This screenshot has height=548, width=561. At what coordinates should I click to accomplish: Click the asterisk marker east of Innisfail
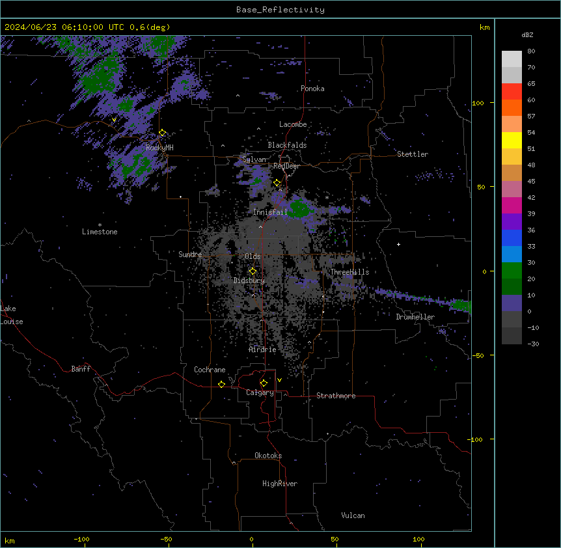tap(327, 198)
